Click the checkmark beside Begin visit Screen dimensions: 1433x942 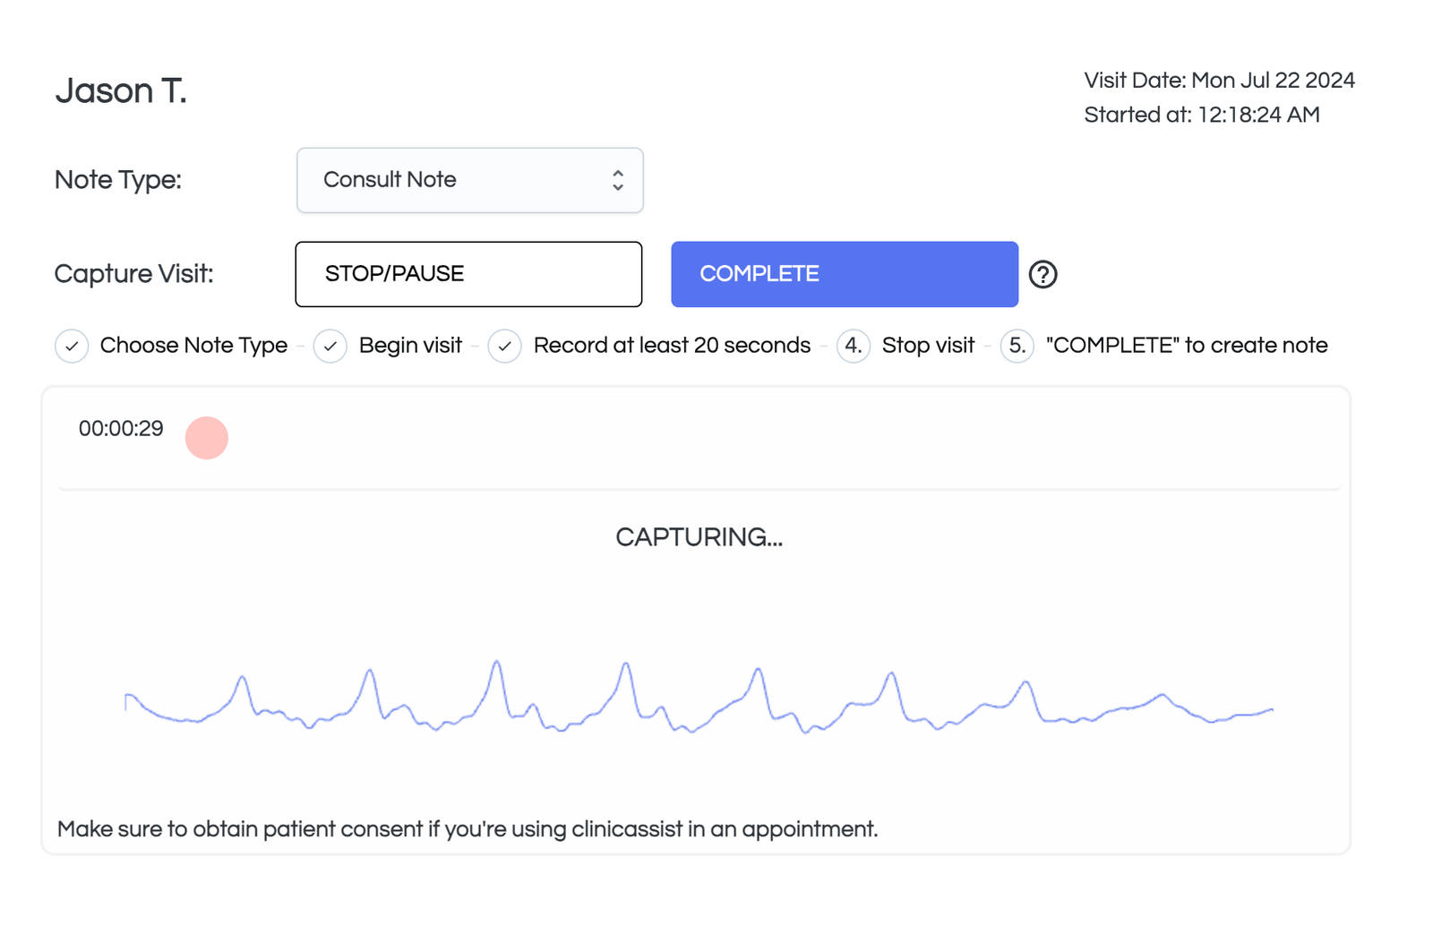click(x=330, y=346)
